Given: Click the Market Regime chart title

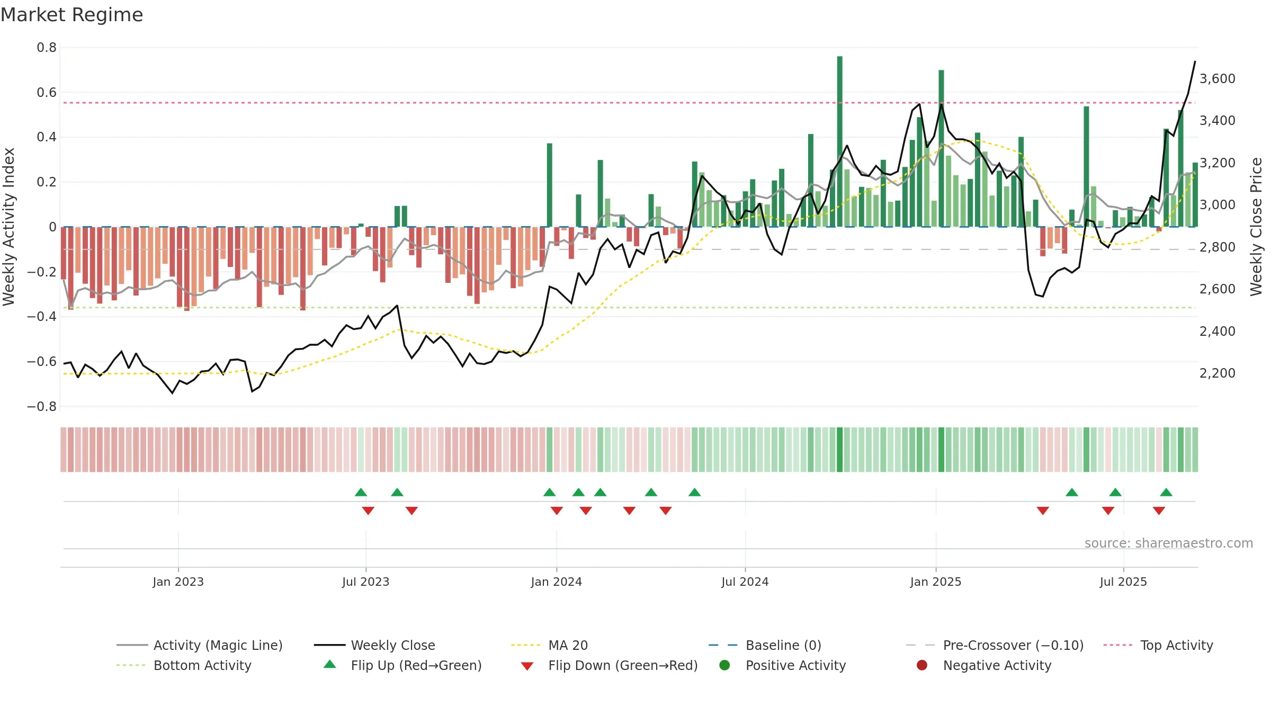Looking at the screenshot, I should pos(71,15).
